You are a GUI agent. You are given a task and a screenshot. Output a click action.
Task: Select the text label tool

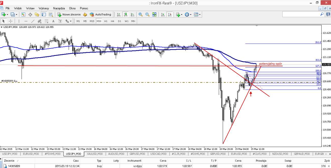coord(60,21)
